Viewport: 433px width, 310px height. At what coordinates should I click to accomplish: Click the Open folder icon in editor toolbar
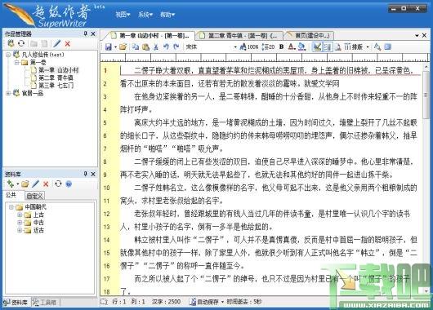point(123,46)
